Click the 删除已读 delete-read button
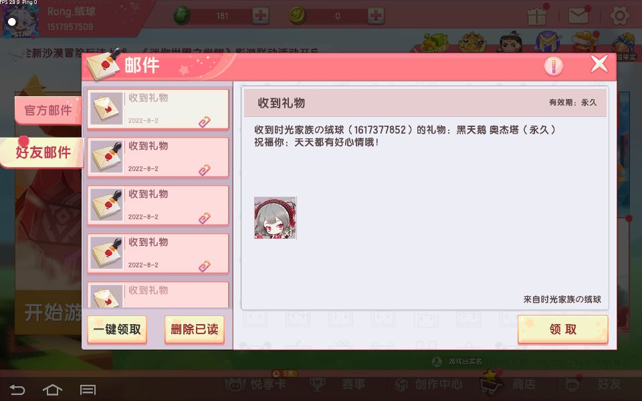The height and width of the screenshot is (401, 642). (x=195, y=329)
